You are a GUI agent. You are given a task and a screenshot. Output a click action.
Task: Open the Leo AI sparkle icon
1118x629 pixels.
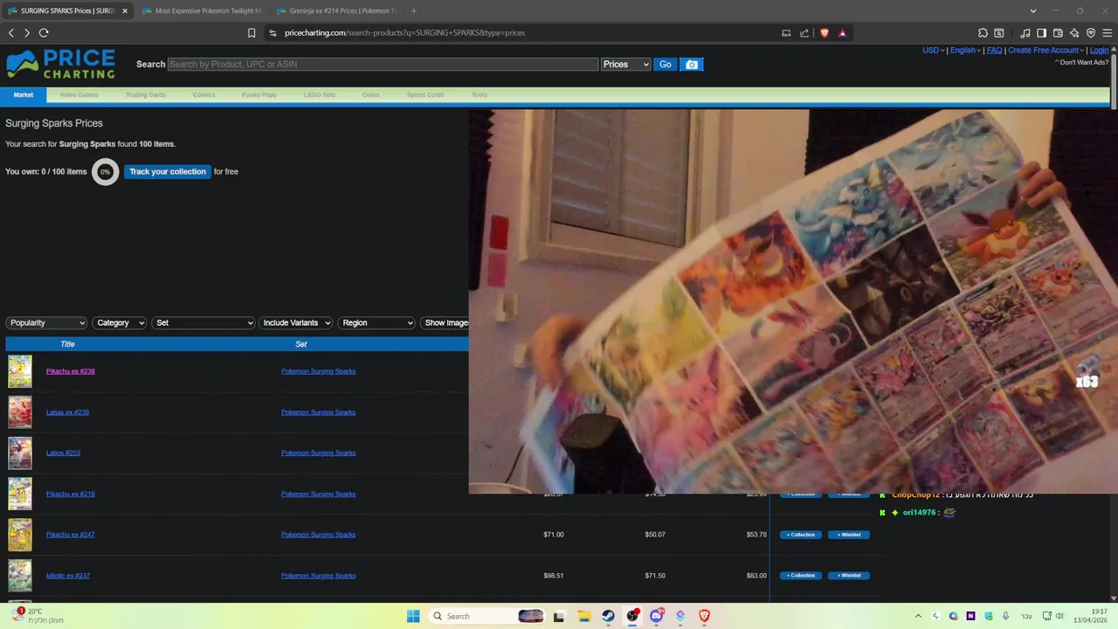1074,33
